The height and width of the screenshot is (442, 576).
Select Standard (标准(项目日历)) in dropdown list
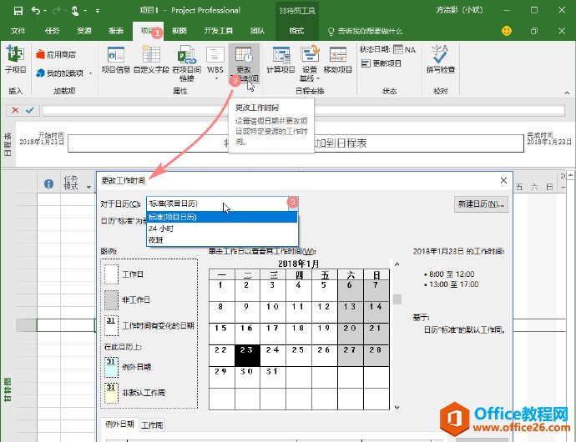(x=222, y=217)
